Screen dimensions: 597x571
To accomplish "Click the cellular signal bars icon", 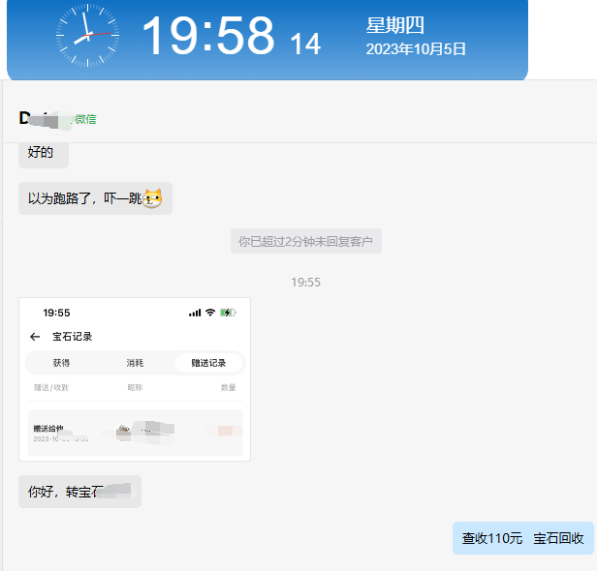I will tap(195, 313).
